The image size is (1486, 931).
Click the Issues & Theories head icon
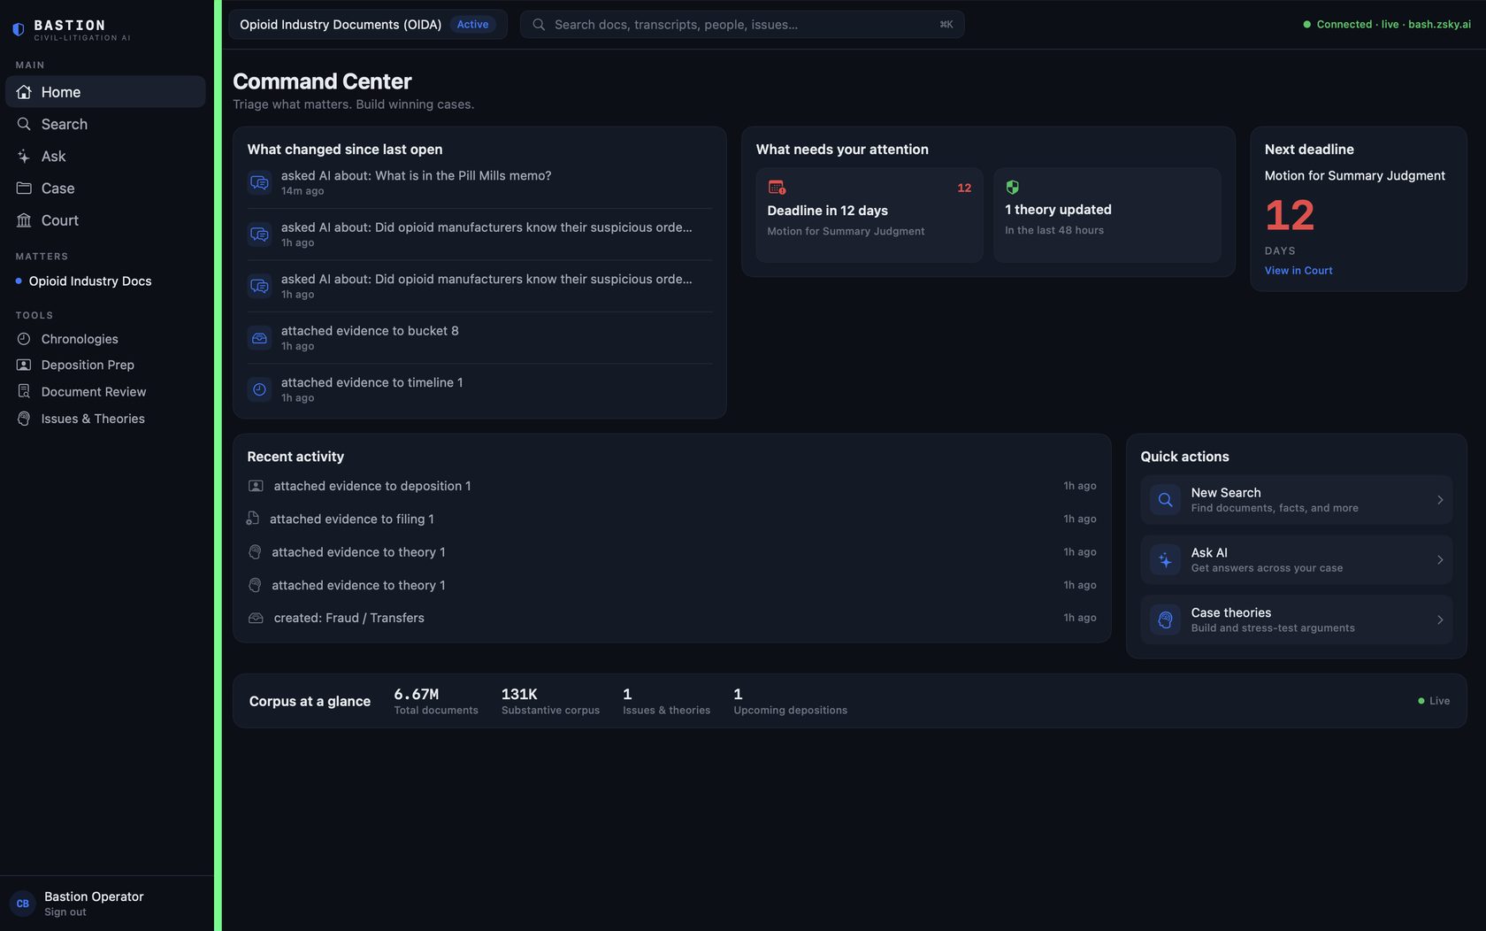(x=24, y=419)
